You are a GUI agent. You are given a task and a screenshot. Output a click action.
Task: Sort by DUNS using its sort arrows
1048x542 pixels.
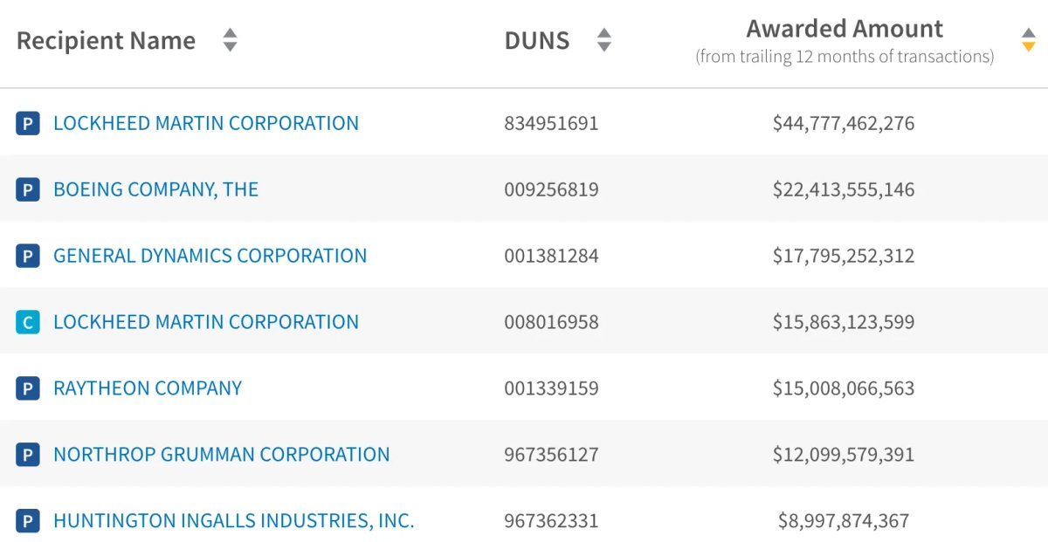coord(603,40)
